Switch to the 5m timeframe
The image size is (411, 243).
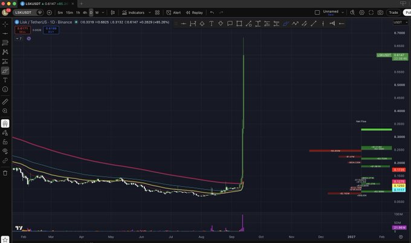(x=60, y=12)
